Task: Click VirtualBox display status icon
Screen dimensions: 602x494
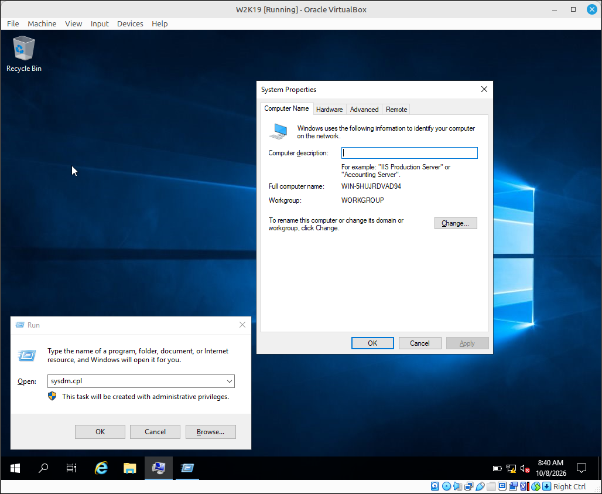Action: tap(502, 486)
